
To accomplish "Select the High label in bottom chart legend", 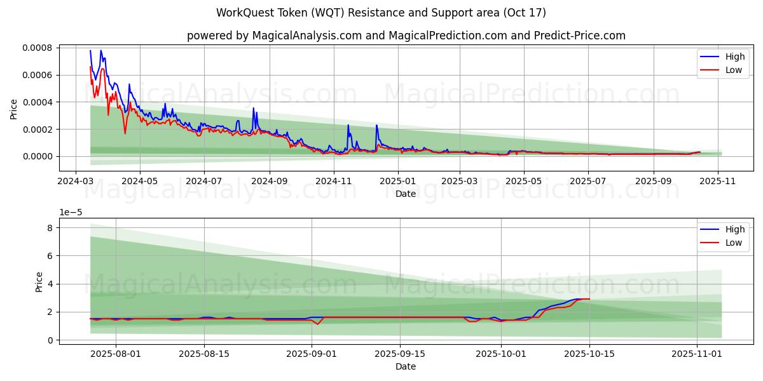I will [734, 229].
